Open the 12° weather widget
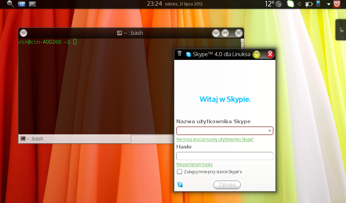346x203 pixels. (x=273, y=4)
